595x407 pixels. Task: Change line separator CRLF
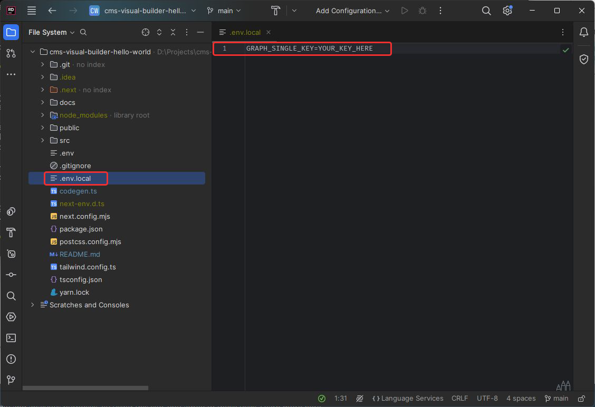tap(459, 398)
